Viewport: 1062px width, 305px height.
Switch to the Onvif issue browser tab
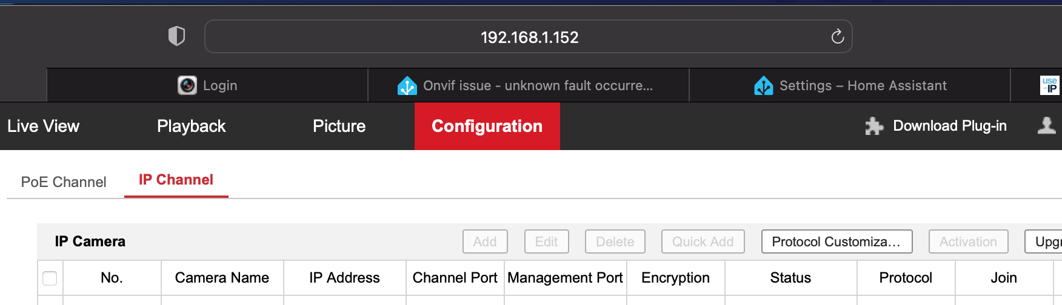tap(529, 85)
